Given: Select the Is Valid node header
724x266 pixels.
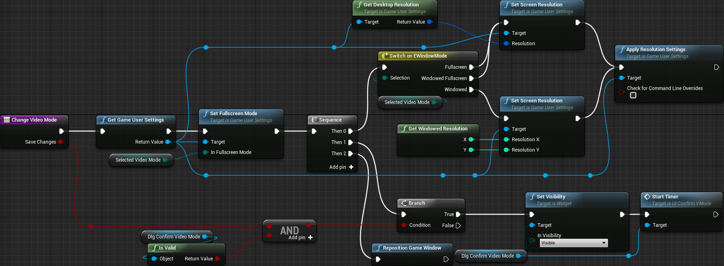Looking at the screenshot, I should (187, 248).
